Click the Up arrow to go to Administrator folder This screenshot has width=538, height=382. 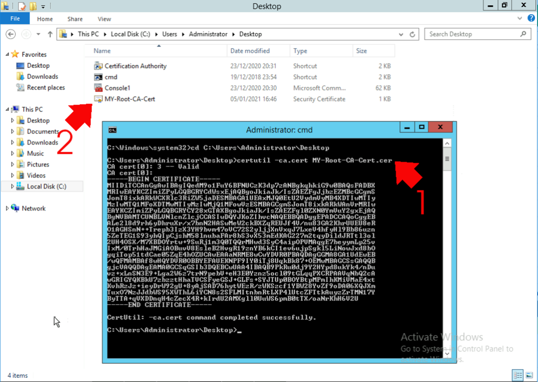click(49, 34)
